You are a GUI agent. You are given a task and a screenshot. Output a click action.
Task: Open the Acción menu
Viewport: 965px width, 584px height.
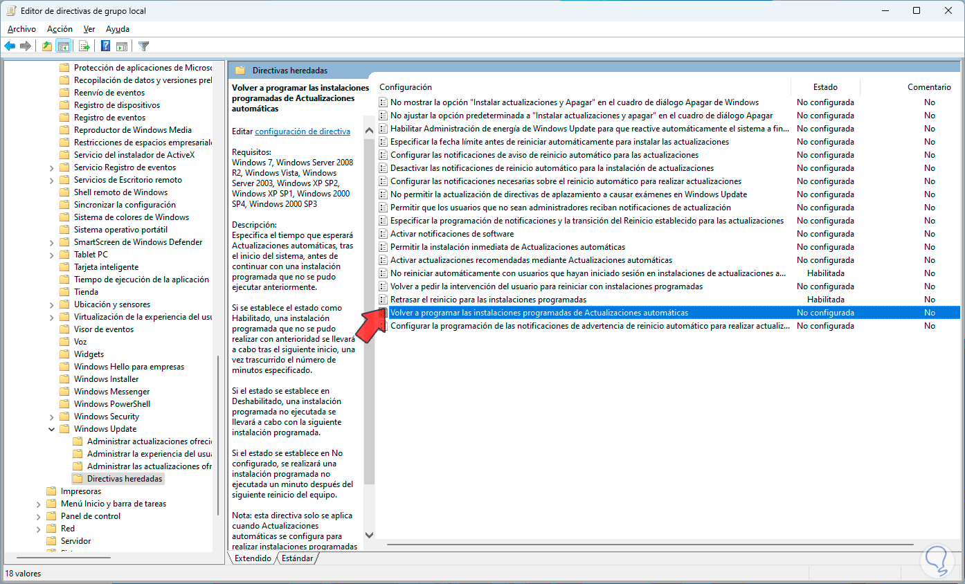[60, 29]
